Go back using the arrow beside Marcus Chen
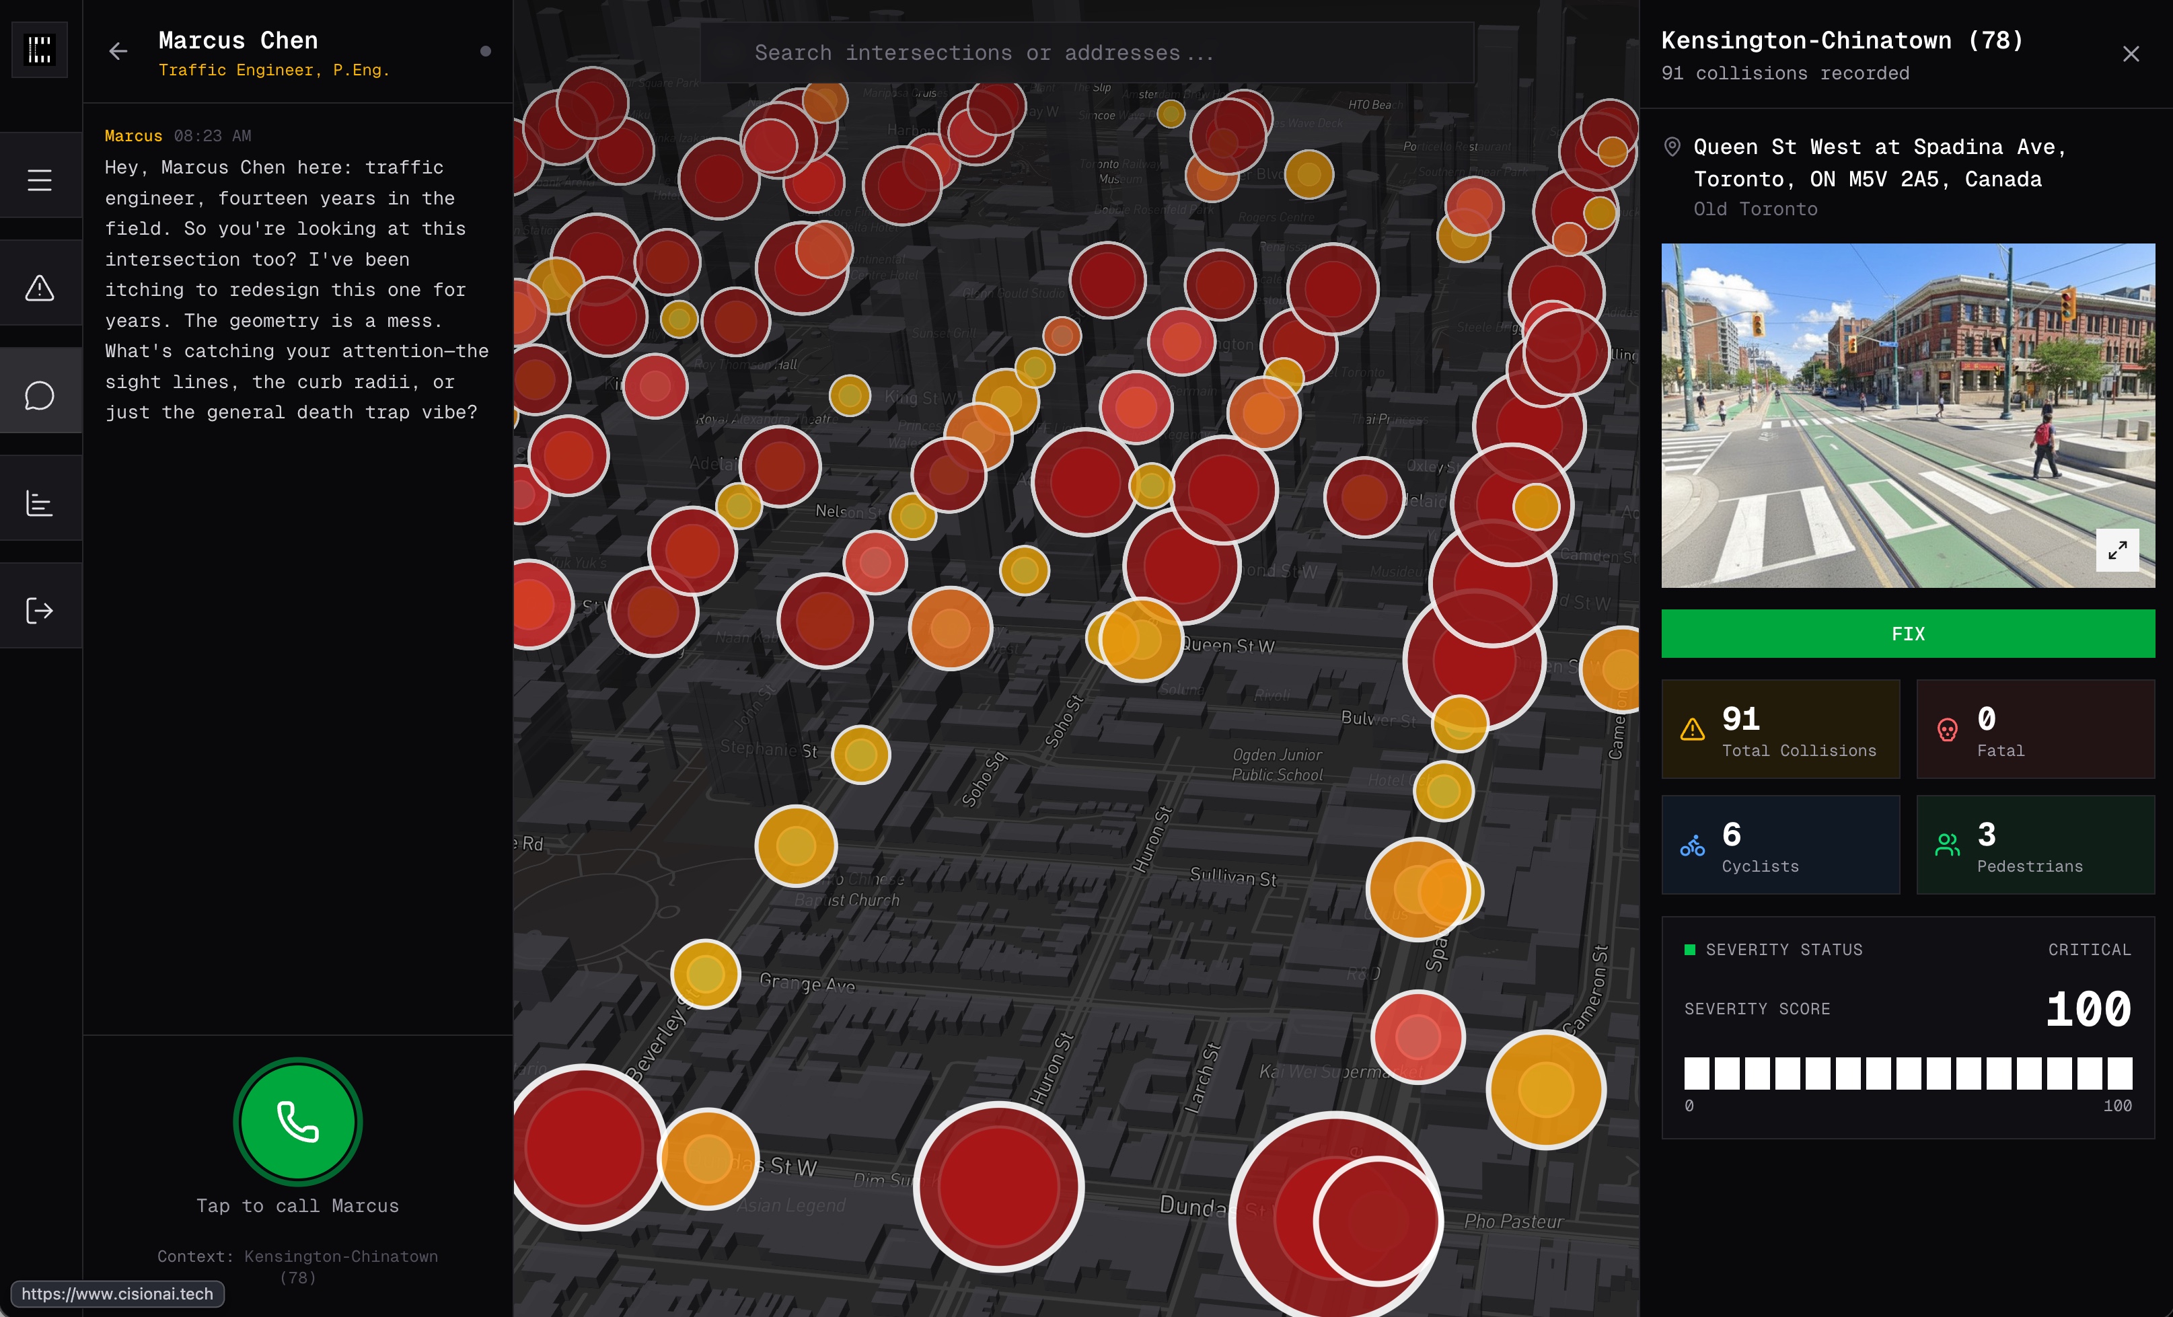The width and height of the screenshot is (2173, 1317). coord(118,51)
